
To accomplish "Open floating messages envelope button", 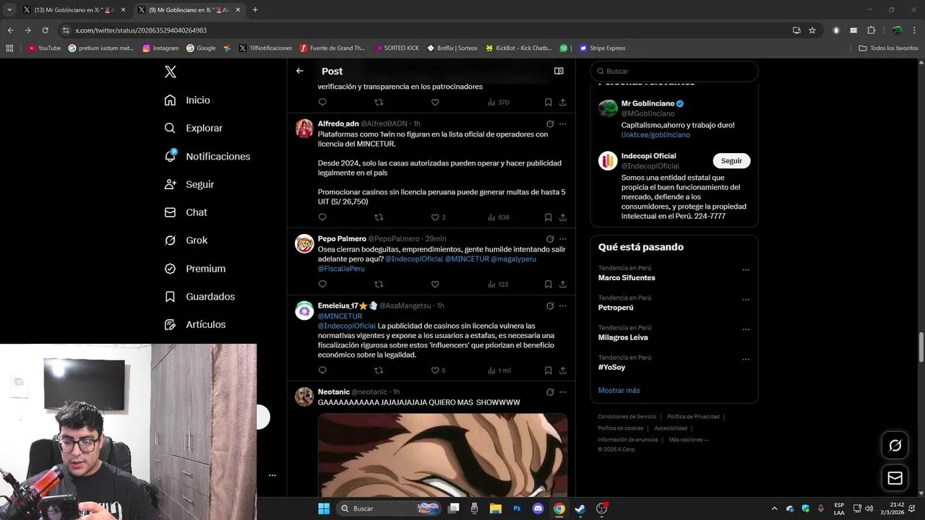I will (x=895, y=478).
